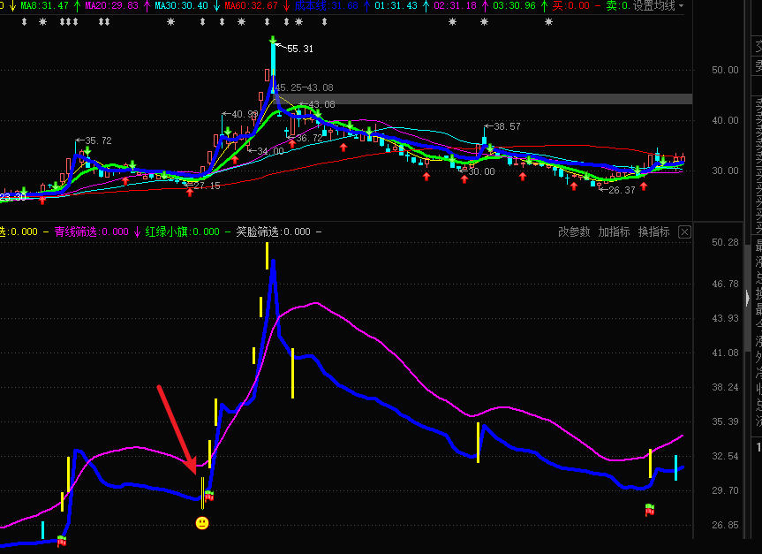This screenshot has width=762, height=554.
Task: Click the 成本线:31.68 cost line label
Action: [326, 6]
